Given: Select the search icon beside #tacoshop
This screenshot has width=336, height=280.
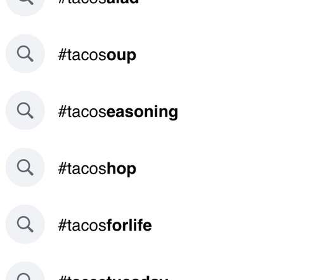Looking at the screenshot, I should [x=25, y=167].
